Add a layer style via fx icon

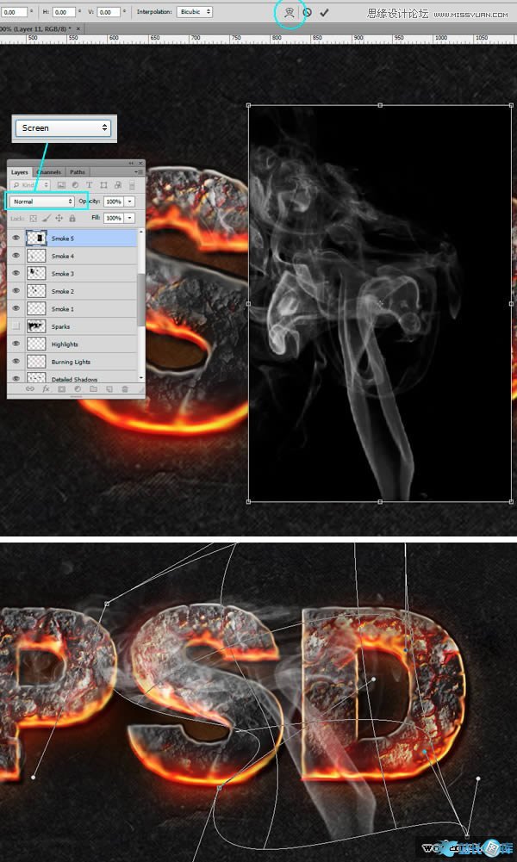click(47, 389)
